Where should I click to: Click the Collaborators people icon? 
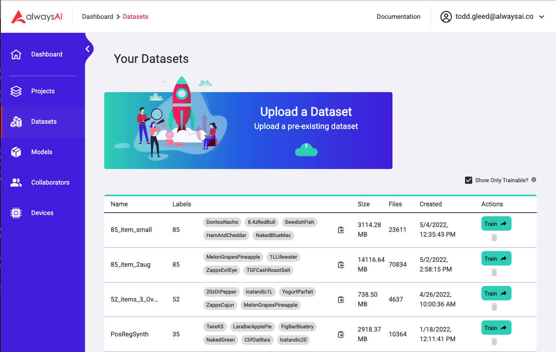[16, 183]
